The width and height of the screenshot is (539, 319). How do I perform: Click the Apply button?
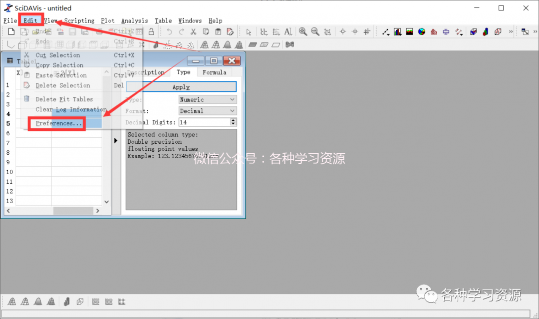coord(181,87)
